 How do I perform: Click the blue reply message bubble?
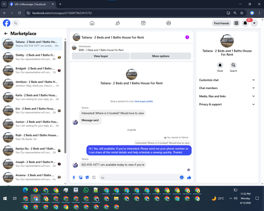coord(139,150)
